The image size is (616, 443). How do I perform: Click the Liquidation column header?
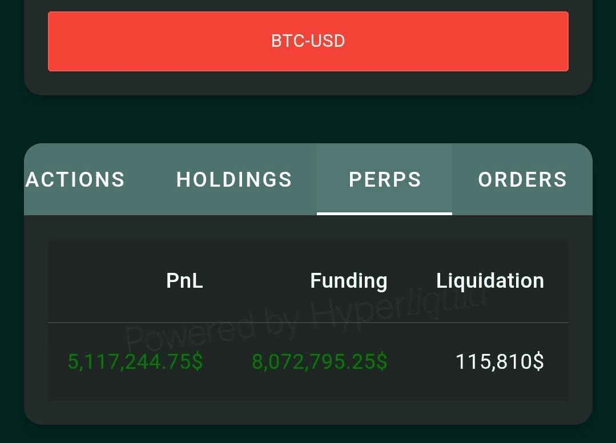[x=490, y=281]
